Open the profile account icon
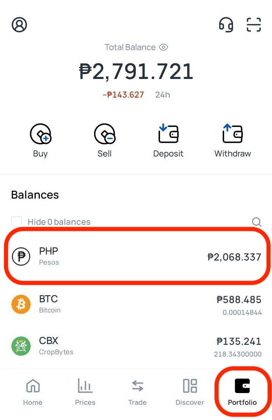 19,24
